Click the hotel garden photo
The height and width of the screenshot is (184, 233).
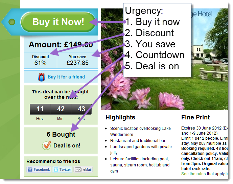click(164, 59)
